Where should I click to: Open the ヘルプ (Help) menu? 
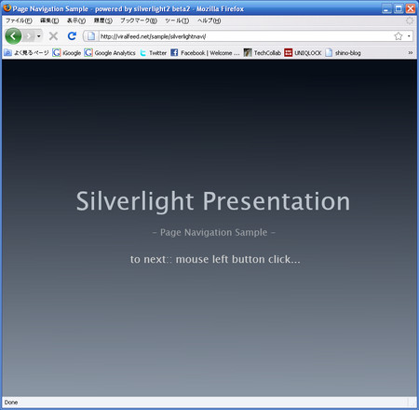pyautogui.click(x=209, y=20)
